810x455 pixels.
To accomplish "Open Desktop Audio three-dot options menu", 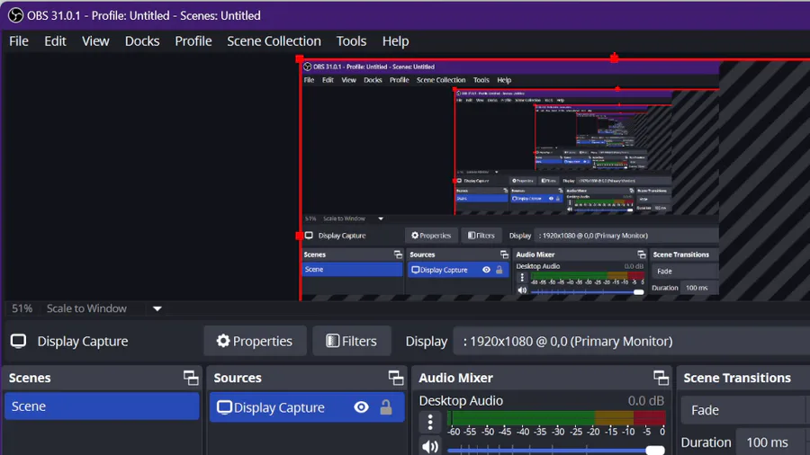I will [x=430, y=423].
